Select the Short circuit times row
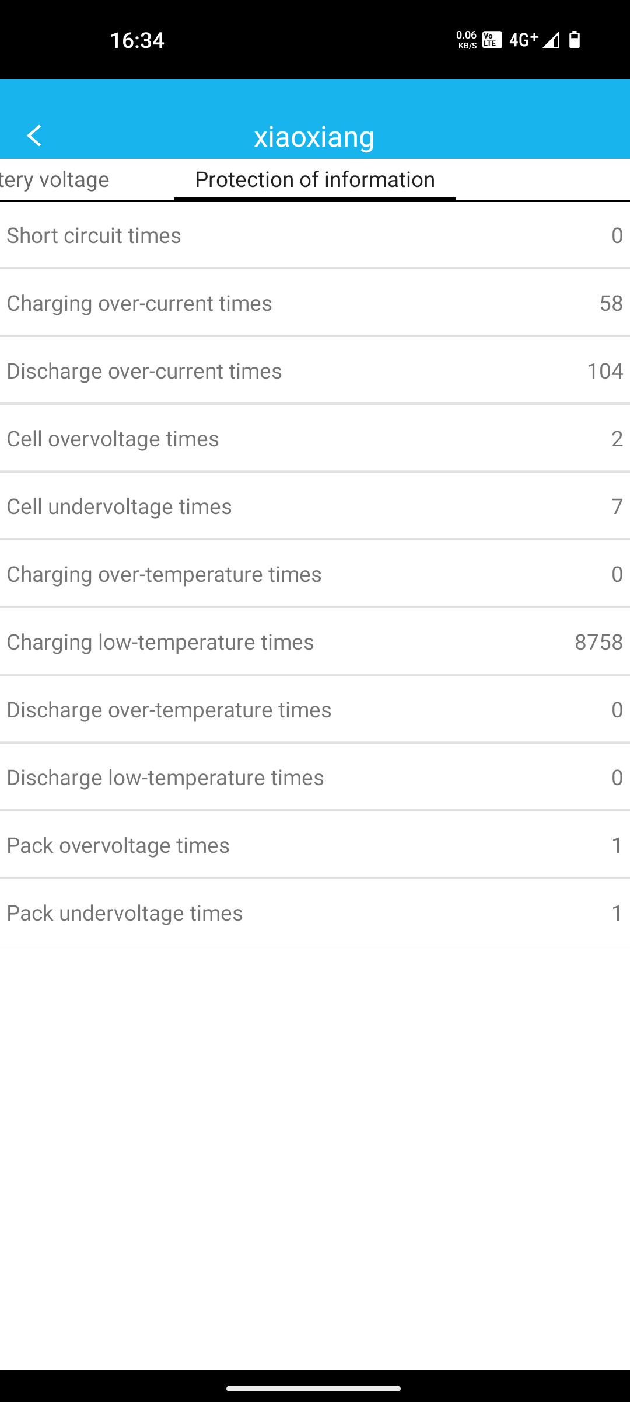The width and height of the screenshot is (630, 1402). click(315, 235)
